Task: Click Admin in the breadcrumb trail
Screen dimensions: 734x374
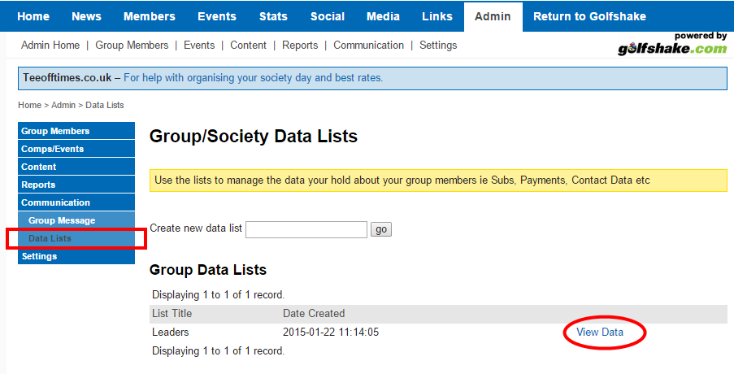Action: click(63, 105)
